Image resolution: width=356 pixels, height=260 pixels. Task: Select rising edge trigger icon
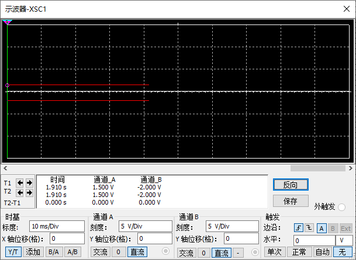[x=299, y=228]
